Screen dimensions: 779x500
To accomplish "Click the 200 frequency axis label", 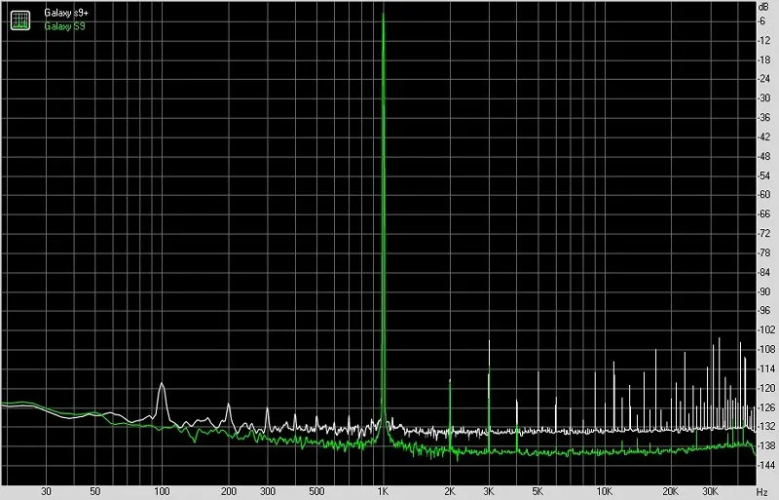I will pyautogui.click(x=228, y=491).
